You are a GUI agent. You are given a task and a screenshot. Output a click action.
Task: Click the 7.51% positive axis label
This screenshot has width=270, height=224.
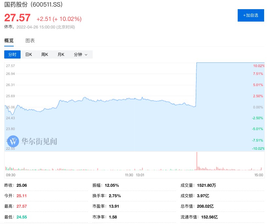[x=258, y=74]
